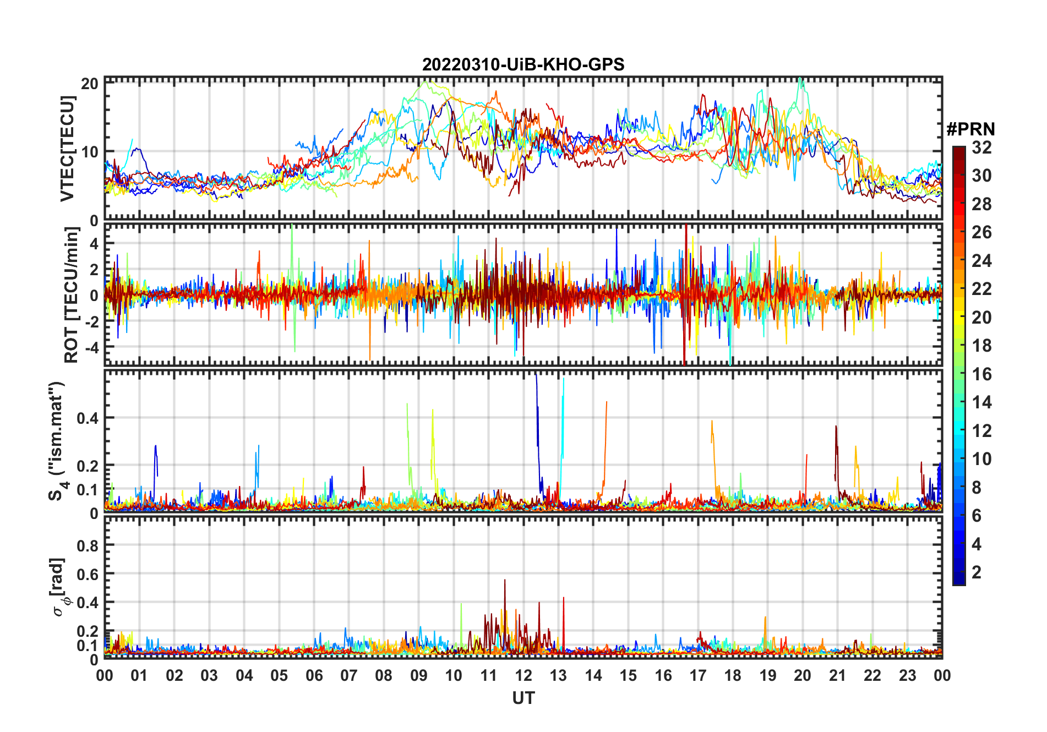Click x-axis tick label 06
This screenshot has width=1047, height=732.
[x=314, y=675]
